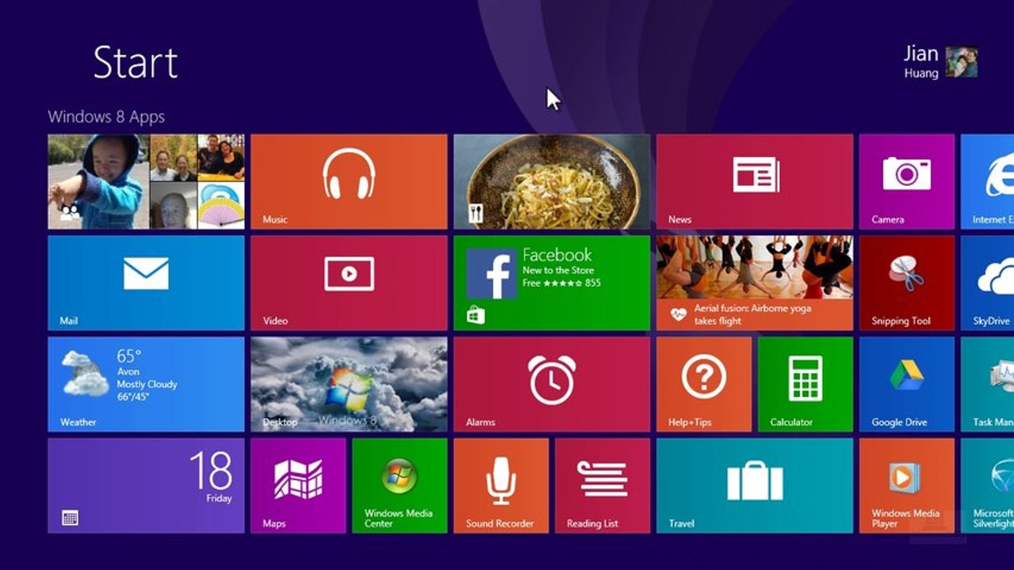Open the Calendar tile showing 18 Friday
Viewport: 1014px width, 570px height.
coord(146,486)
